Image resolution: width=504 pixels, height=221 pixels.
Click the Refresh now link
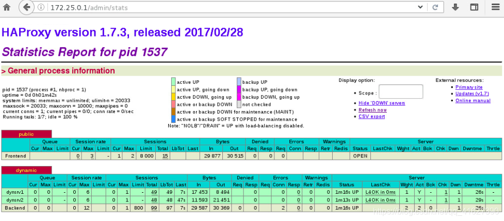372,110
